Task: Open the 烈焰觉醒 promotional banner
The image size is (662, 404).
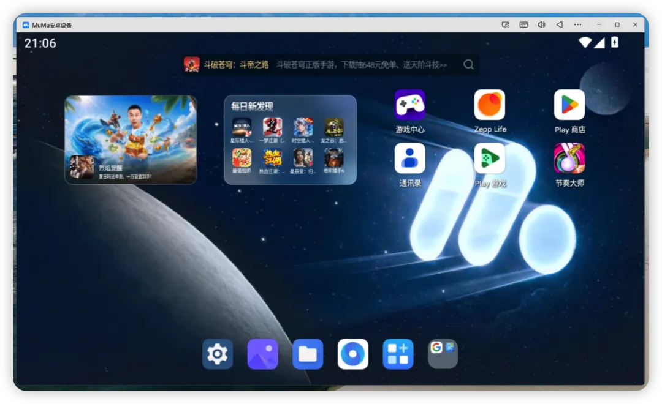Action: click(x=131, y=140)
